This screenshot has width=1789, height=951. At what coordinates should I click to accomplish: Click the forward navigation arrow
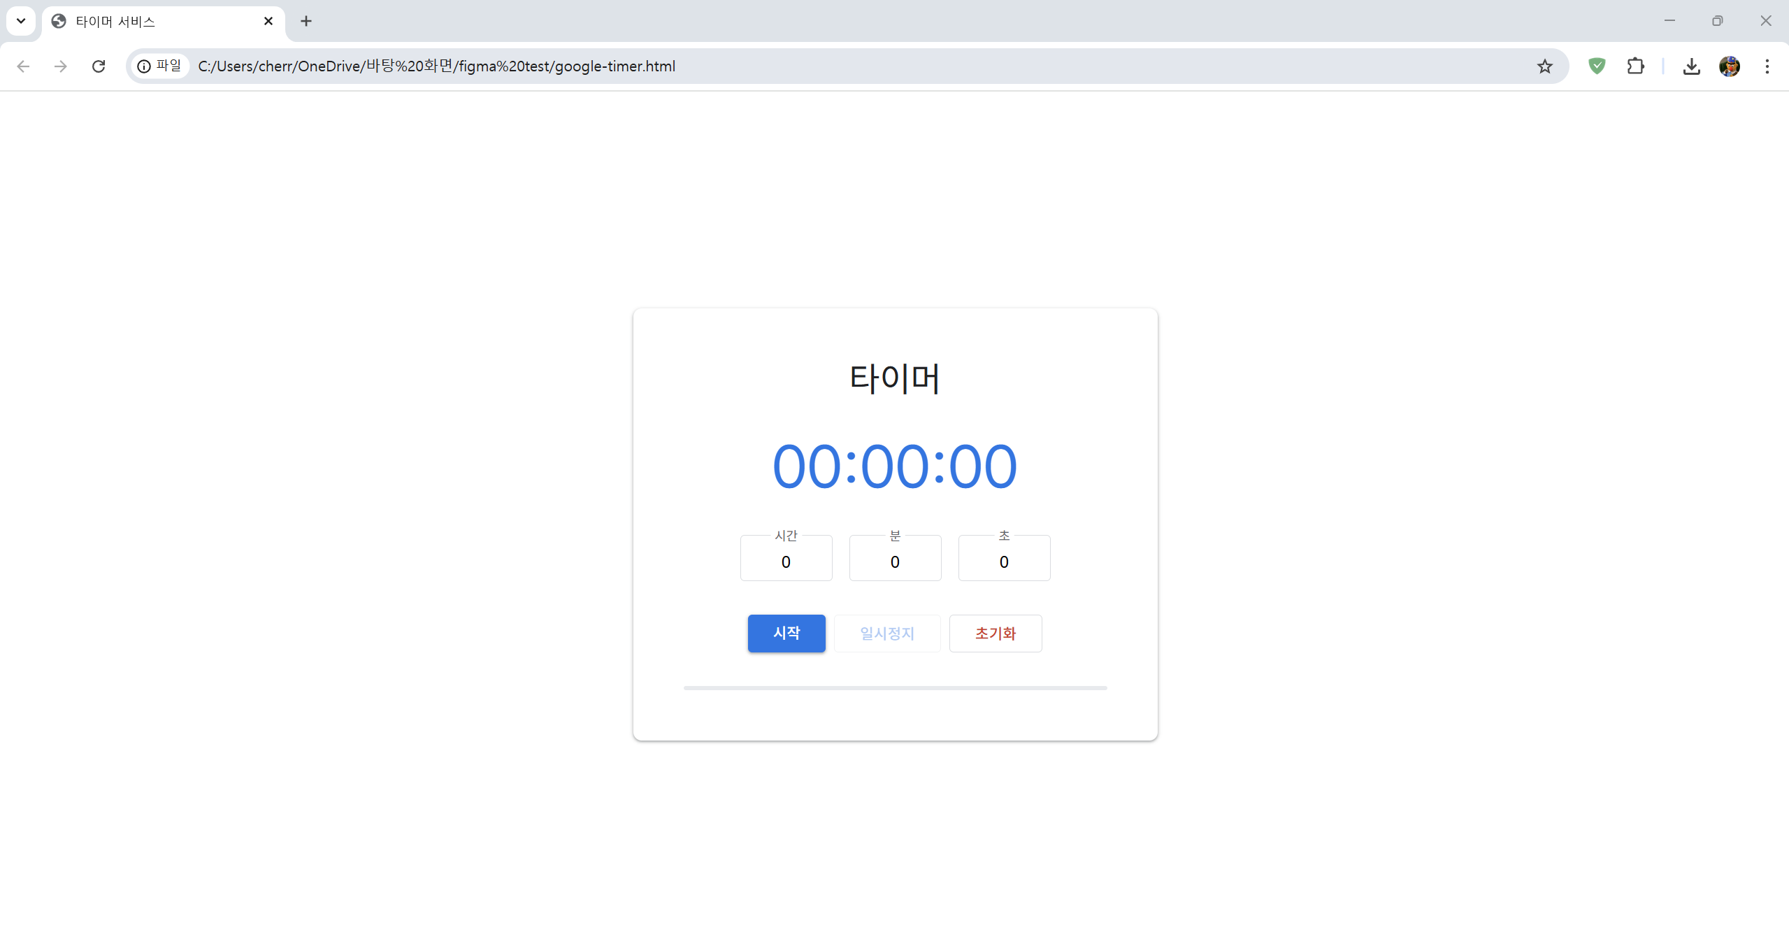pos(61,66)
